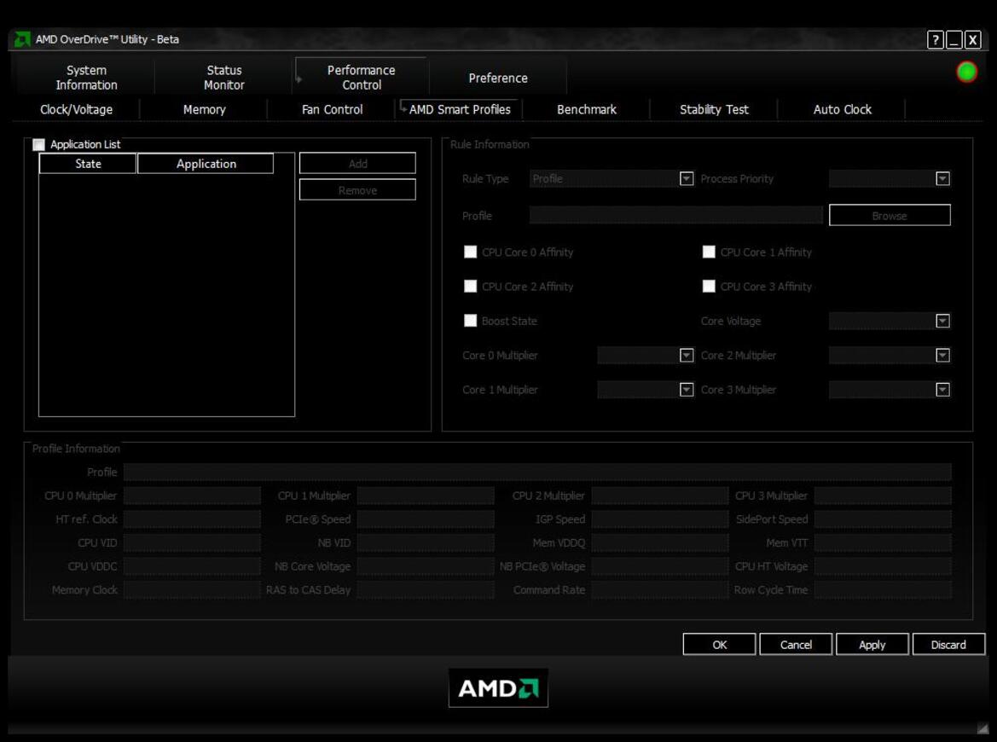
Task: Open the Fan Control sub-tab
Action: click(332, 109)
